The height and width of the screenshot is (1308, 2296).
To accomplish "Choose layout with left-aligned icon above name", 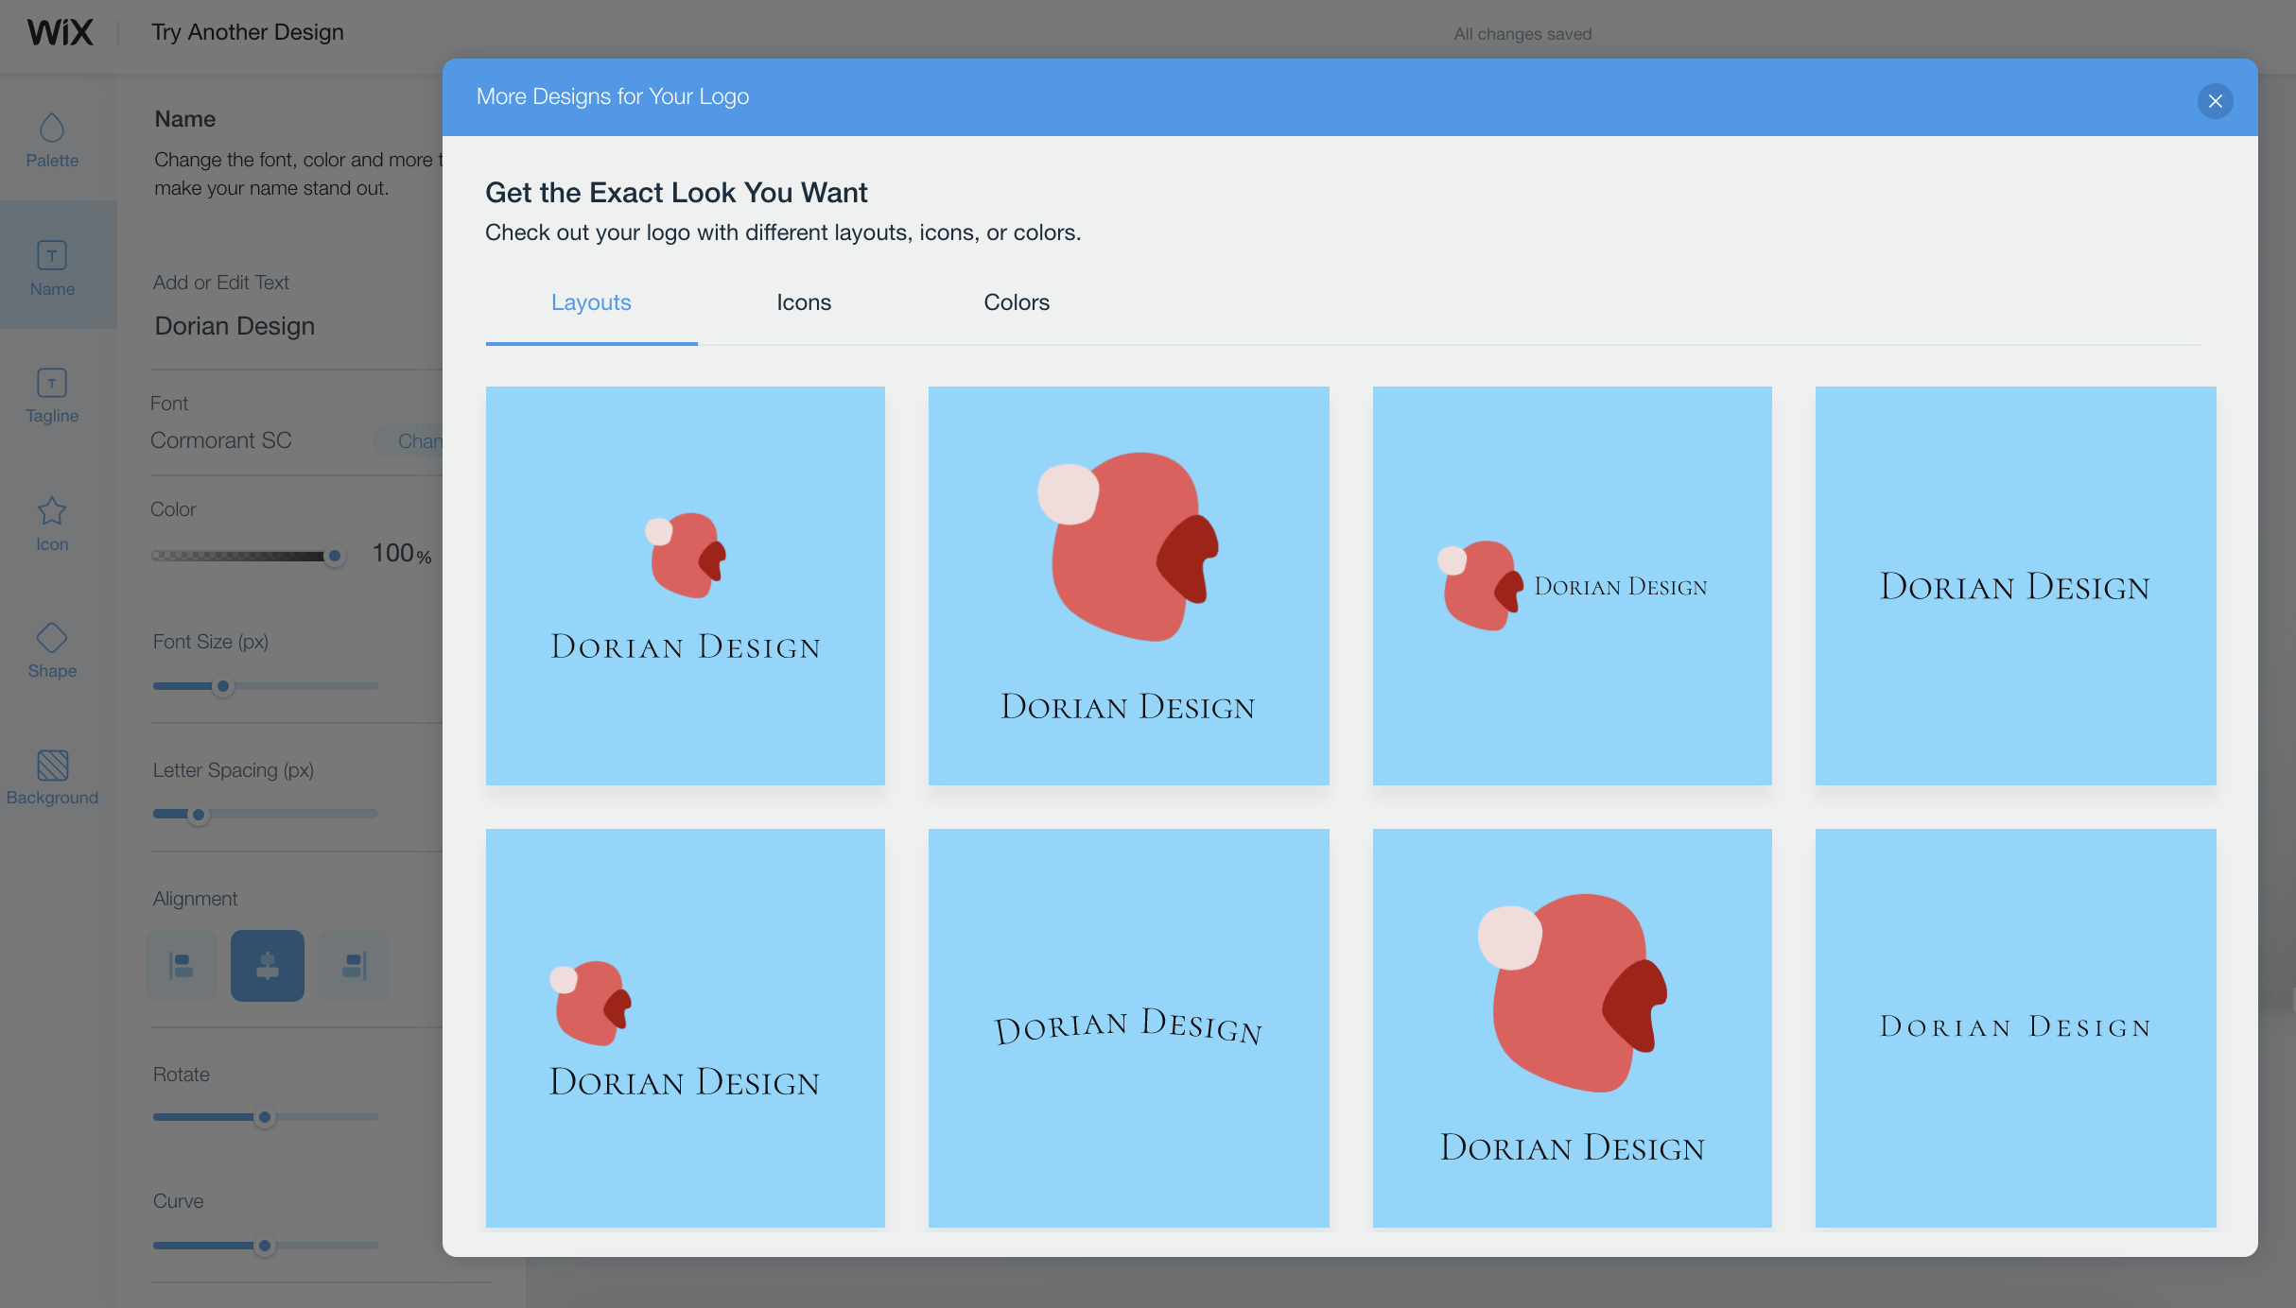I will coord(686,1028).
